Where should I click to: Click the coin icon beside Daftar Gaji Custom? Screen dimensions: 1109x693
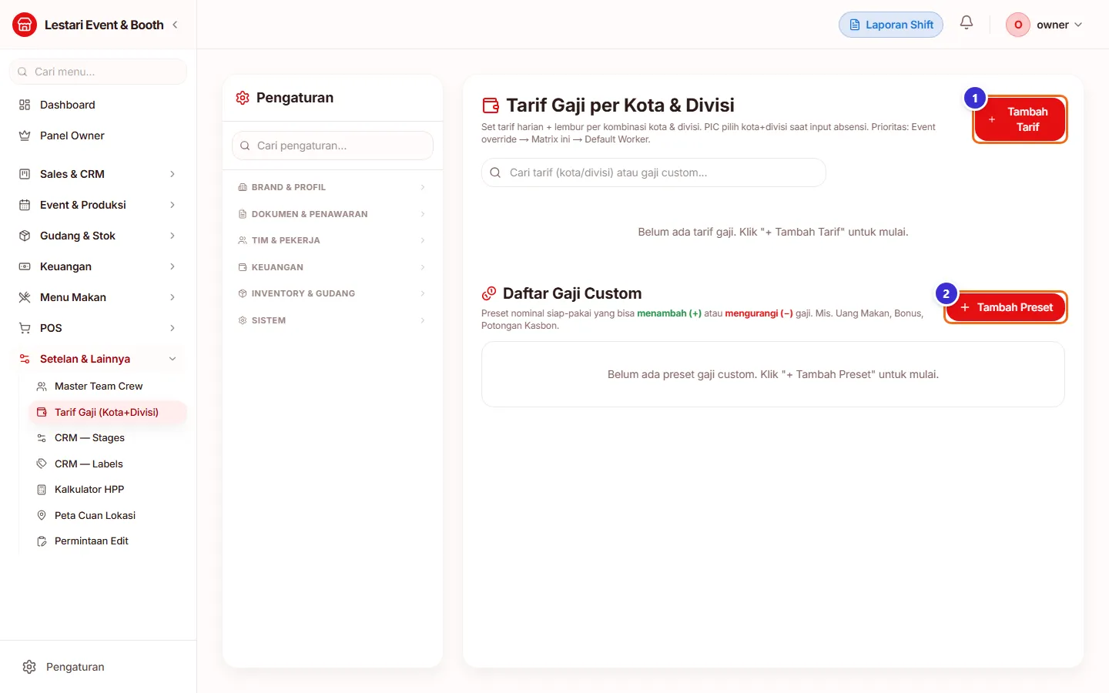489,293
